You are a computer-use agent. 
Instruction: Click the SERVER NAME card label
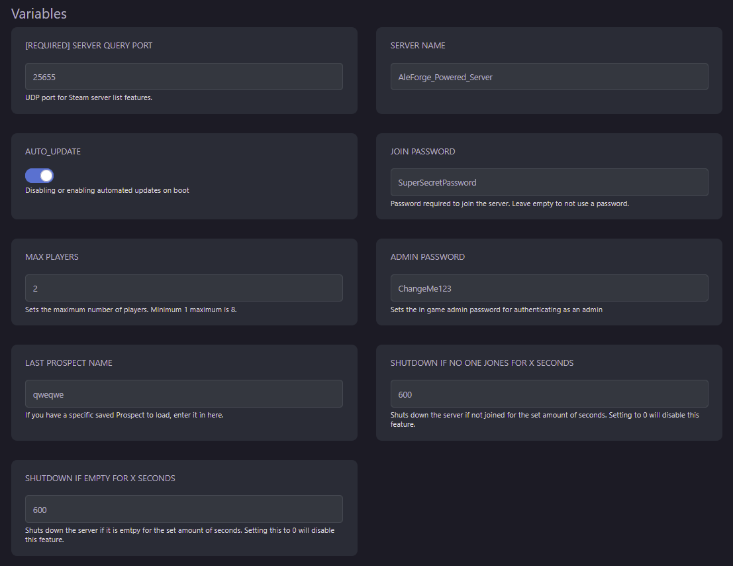point(418,46)
